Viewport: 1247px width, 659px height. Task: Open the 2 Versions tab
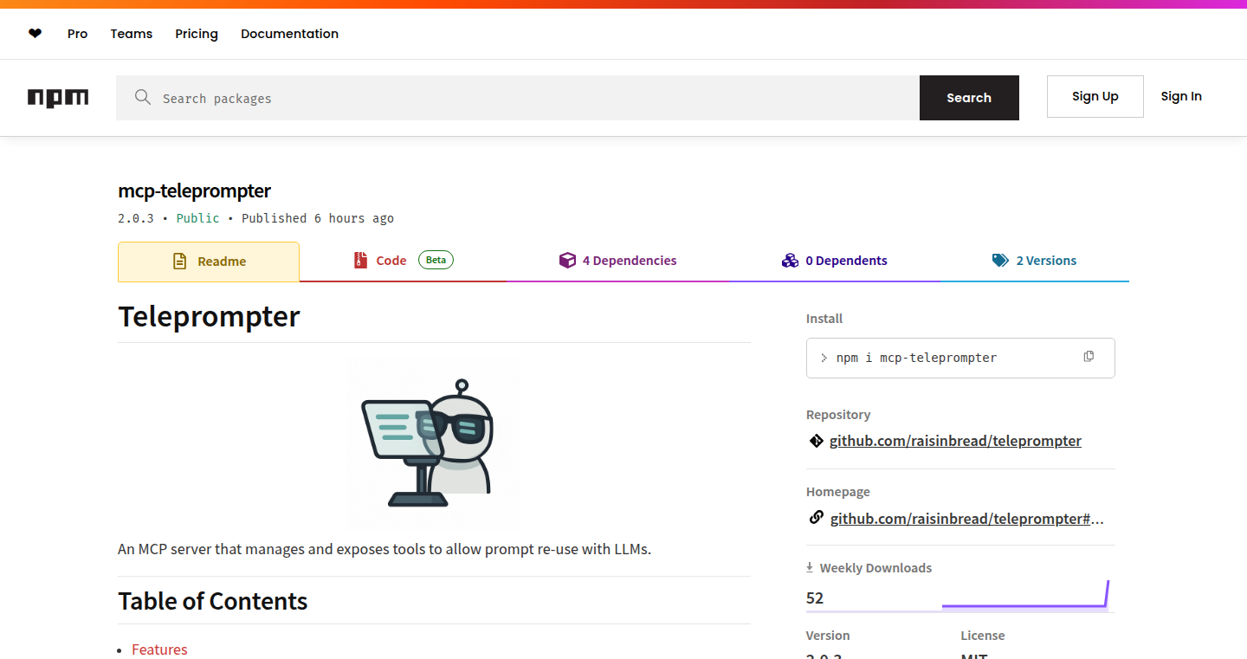click(x=1035, y=261)
